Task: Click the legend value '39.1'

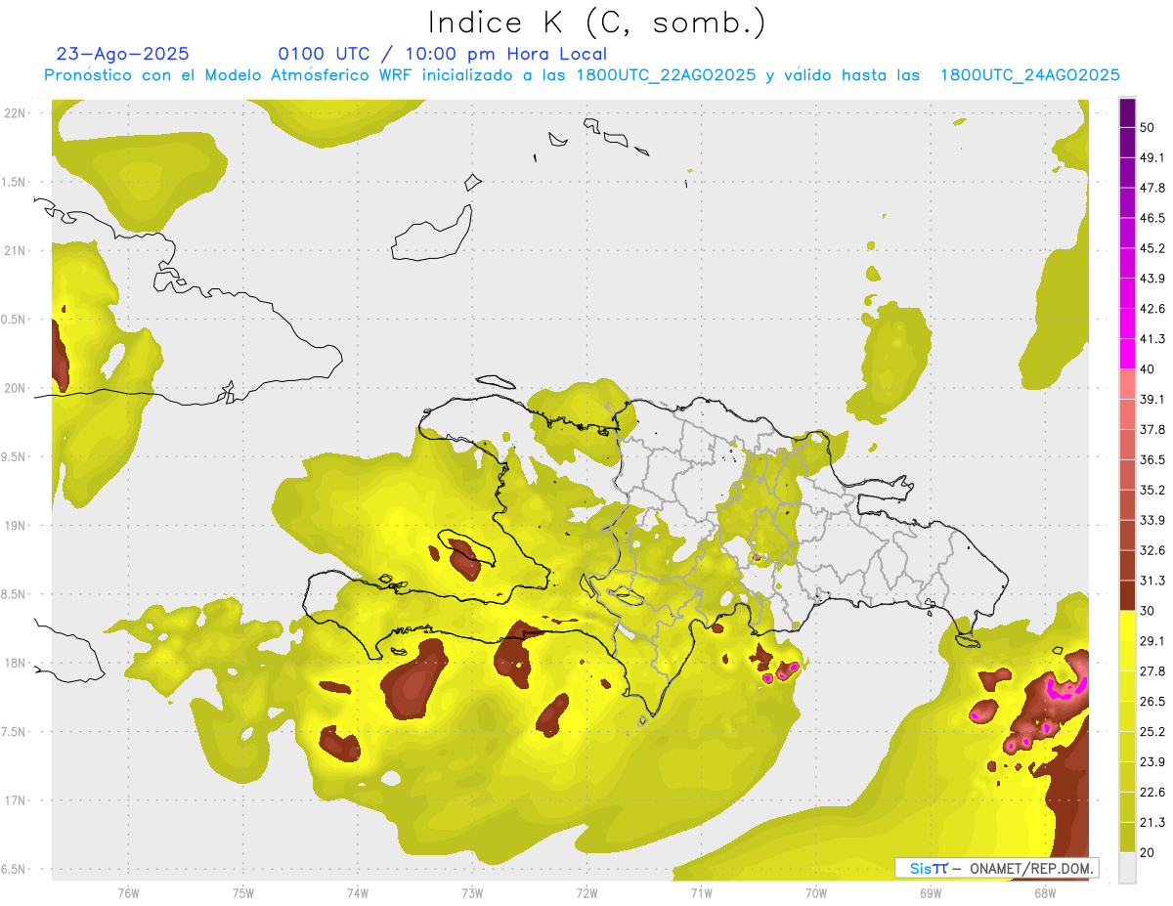Action: click(x=1152, y=399)
